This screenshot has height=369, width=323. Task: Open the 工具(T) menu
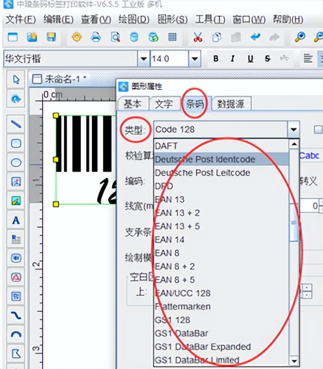point(210,19)
